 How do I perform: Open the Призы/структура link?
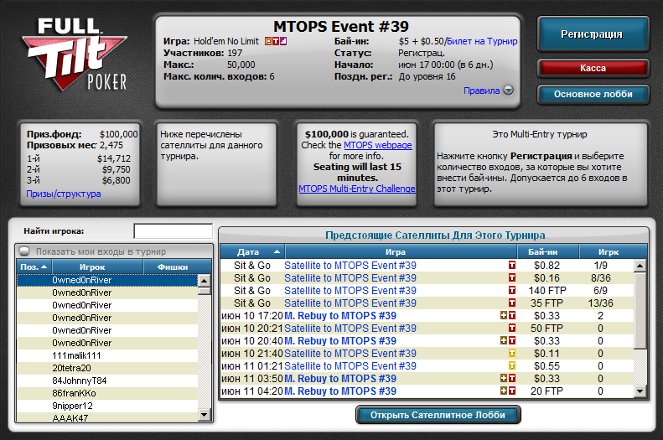(64, 194)
